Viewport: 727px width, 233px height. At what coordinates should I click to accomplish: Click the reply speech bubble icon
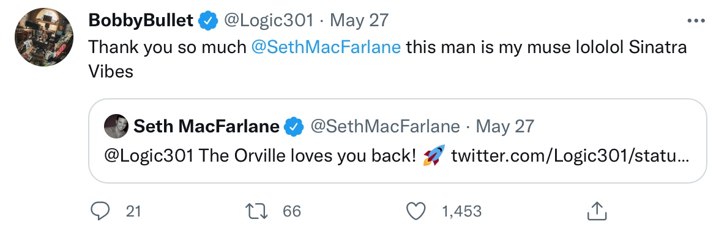point(100,211)
